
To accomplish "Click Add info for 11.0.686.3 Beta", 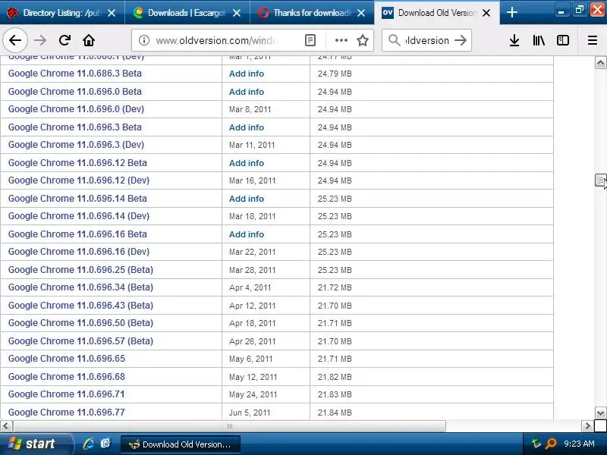I will pos(246,74).
